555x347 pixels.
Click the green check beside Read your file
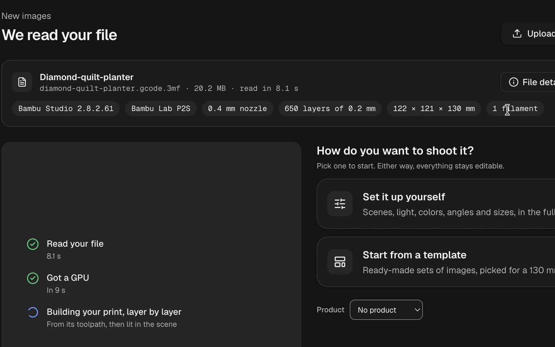[x=33, y=244]
